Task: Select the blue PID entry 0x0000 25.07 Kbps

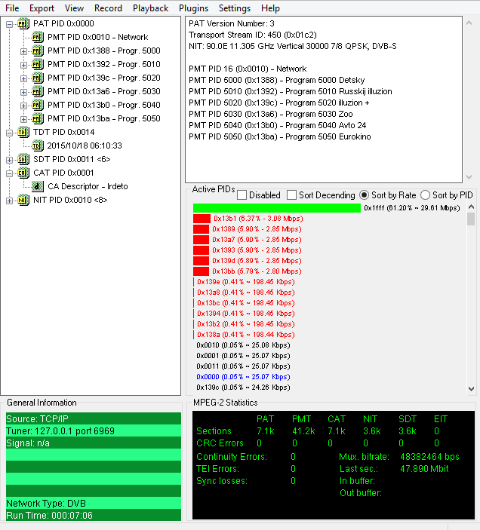Action: pos(243,377)
